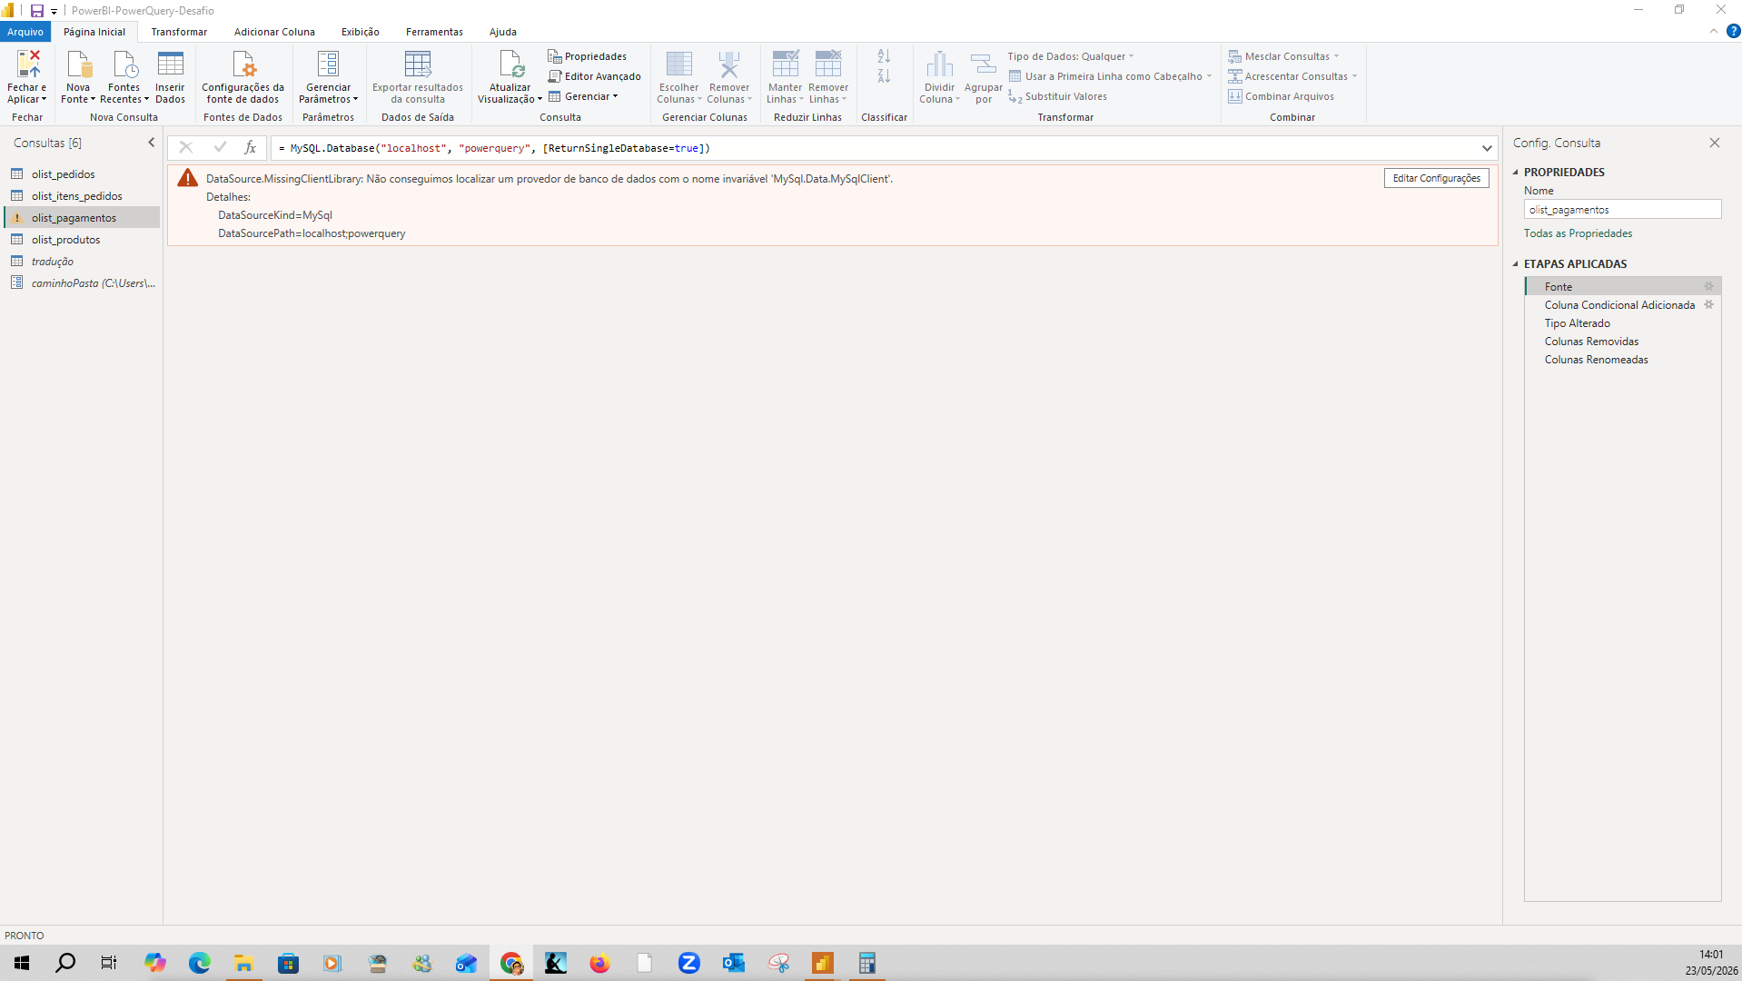Switch to the Página Inicial tab

pos(94,32)
